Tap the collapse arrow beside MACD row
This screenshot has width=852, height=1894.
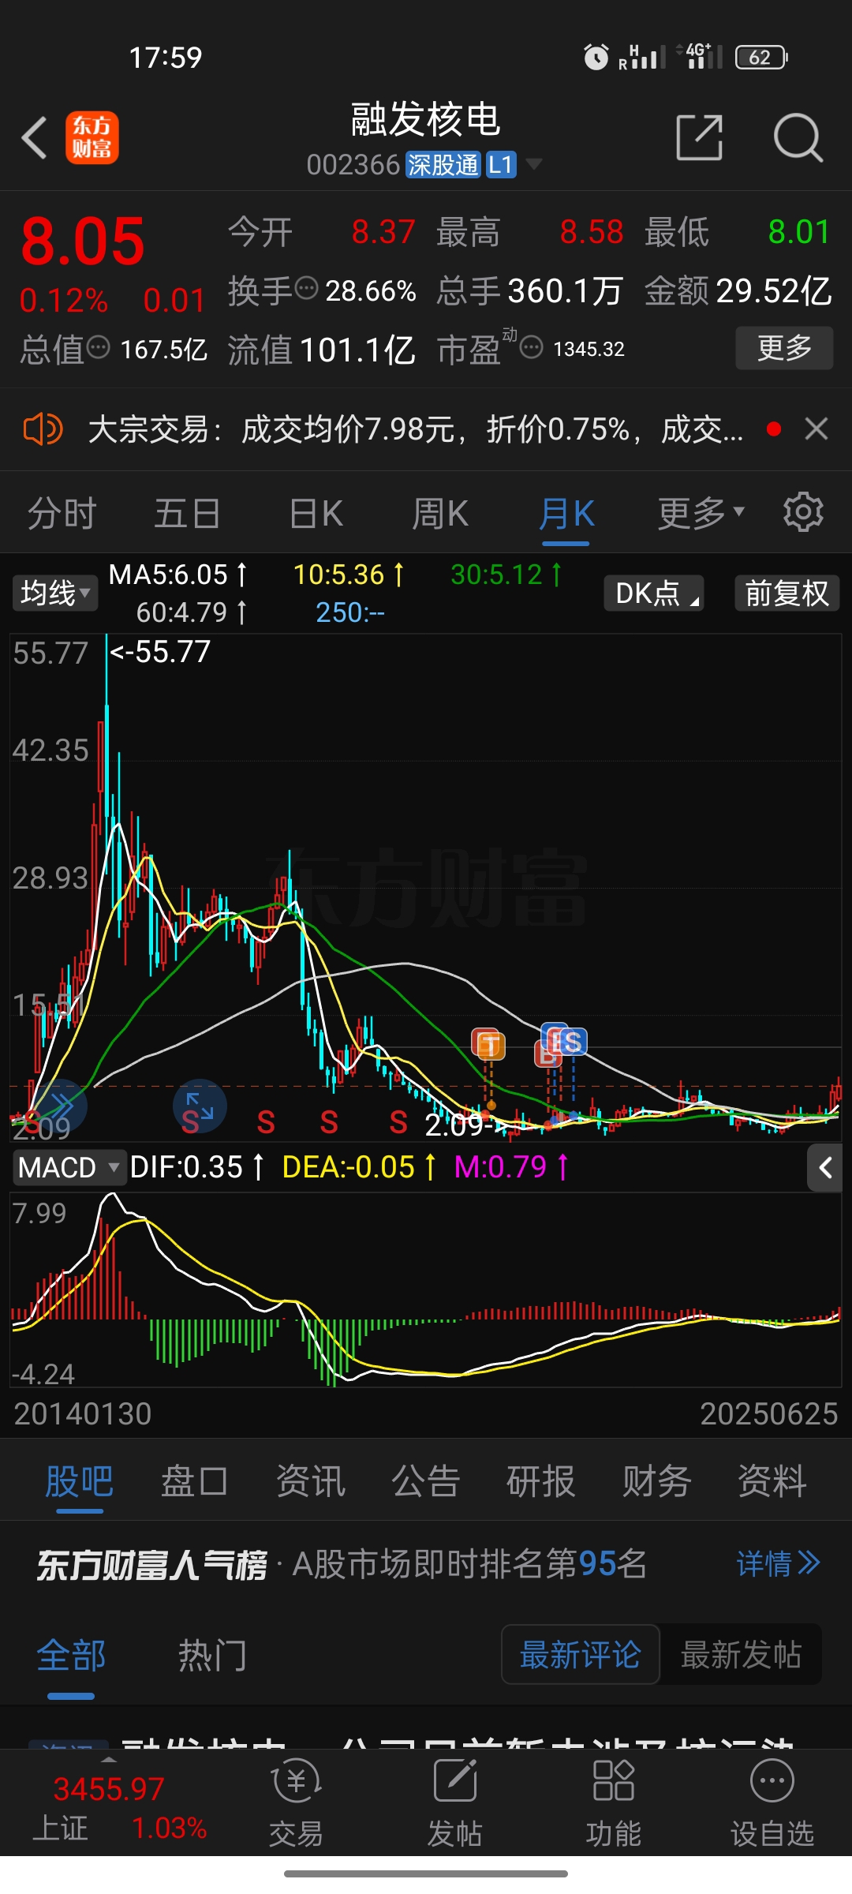pos(824,1167)
